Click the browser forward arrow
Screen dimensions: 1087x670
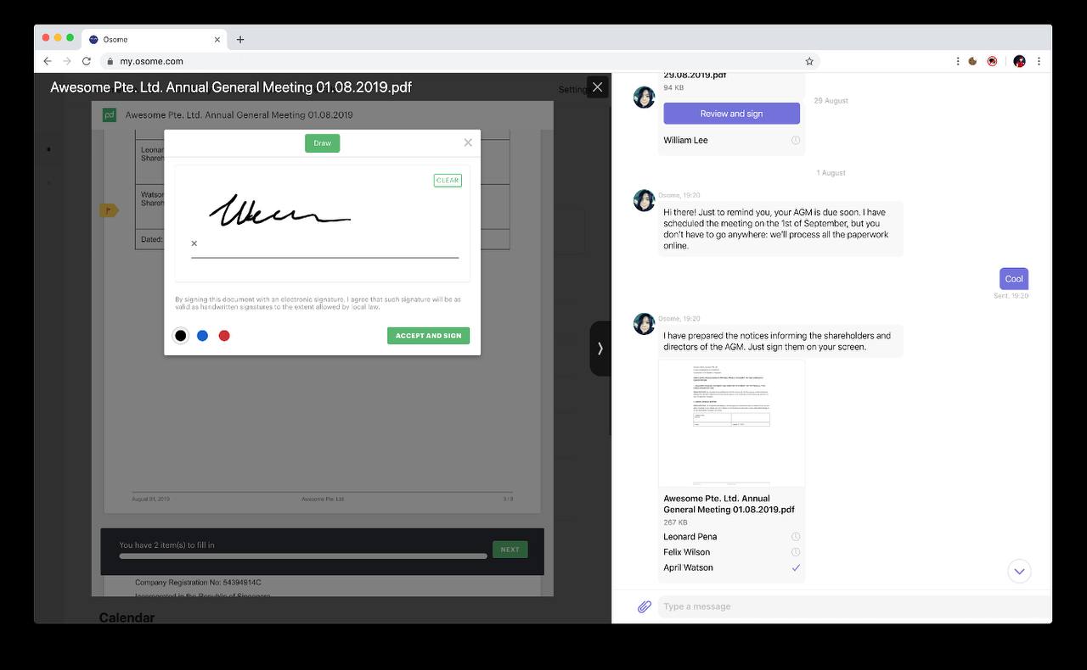[x=67, y=61]
